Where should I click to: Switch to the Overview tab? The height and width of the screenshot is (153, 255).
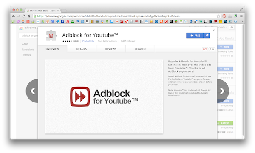click(52, 49)
